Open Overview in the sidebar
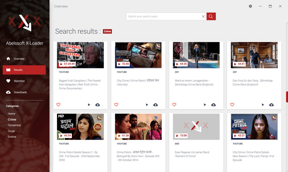The image size is (288, 172). (x=24, y=59)
